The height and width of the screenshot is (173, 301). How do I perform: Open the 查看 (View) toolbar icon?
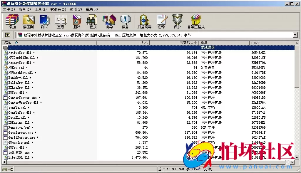pyautogui.click(x=61, y=21)
